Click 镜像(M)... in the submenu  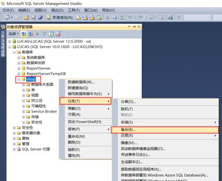click(x=169, y=143)
